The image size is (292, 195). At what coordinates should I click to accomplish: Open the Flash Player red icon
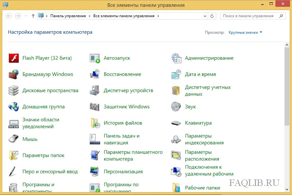[x=14, y=58]
